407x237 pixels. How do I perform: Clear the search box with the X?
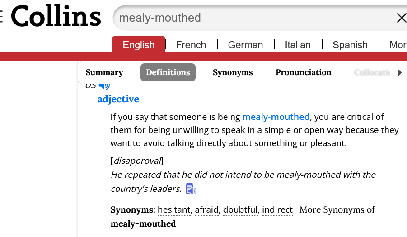pos(401,18)
